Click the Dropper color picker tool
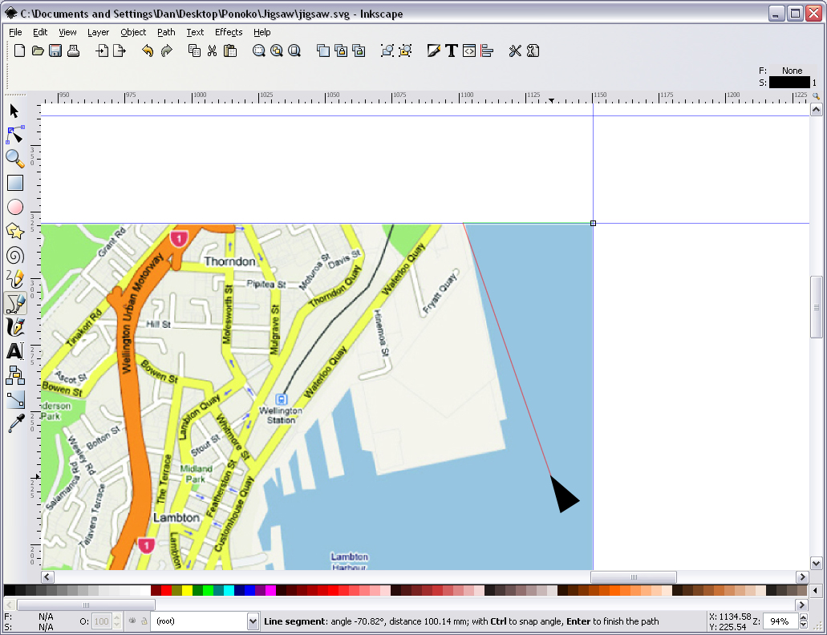The height and width of the screenshot is (635, 827). [x=15, y=423]
